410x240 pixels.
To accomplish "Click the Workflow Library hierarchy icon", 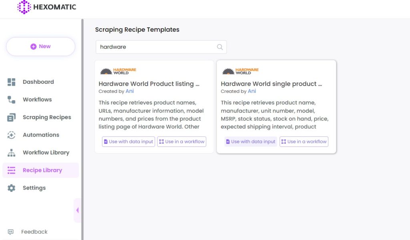I will pos(11,153).
